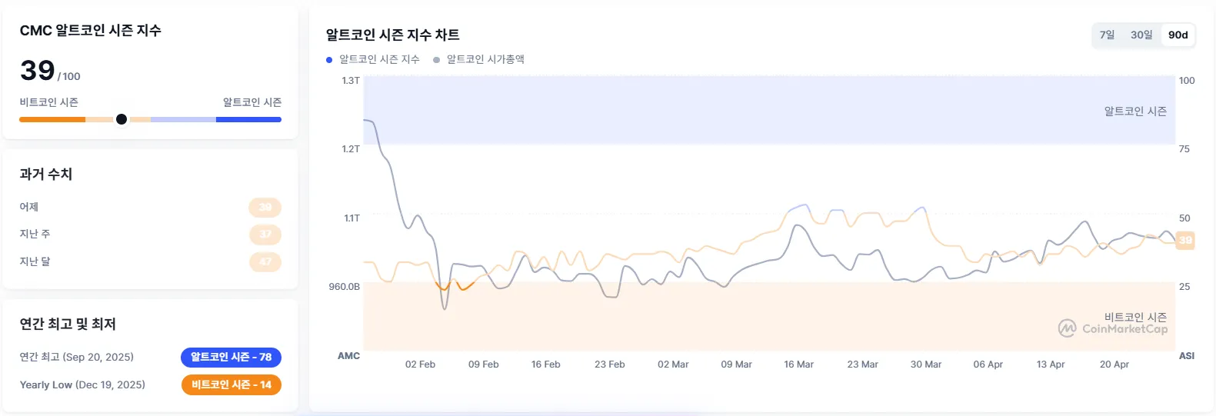
Task: Click the blue end segment of the season gauge
Action: 248,119
